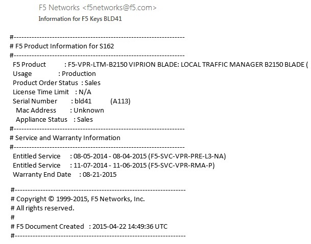Click the Warranty End Date 08-21-2015 line
This screenshot has width=311, height=244.
[65, 174]
